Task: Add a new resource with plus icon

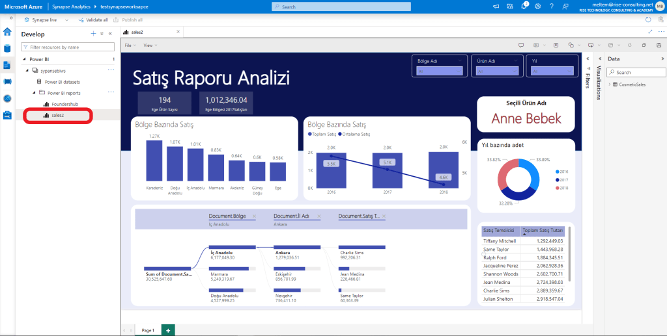Action: tap(93, 33)
